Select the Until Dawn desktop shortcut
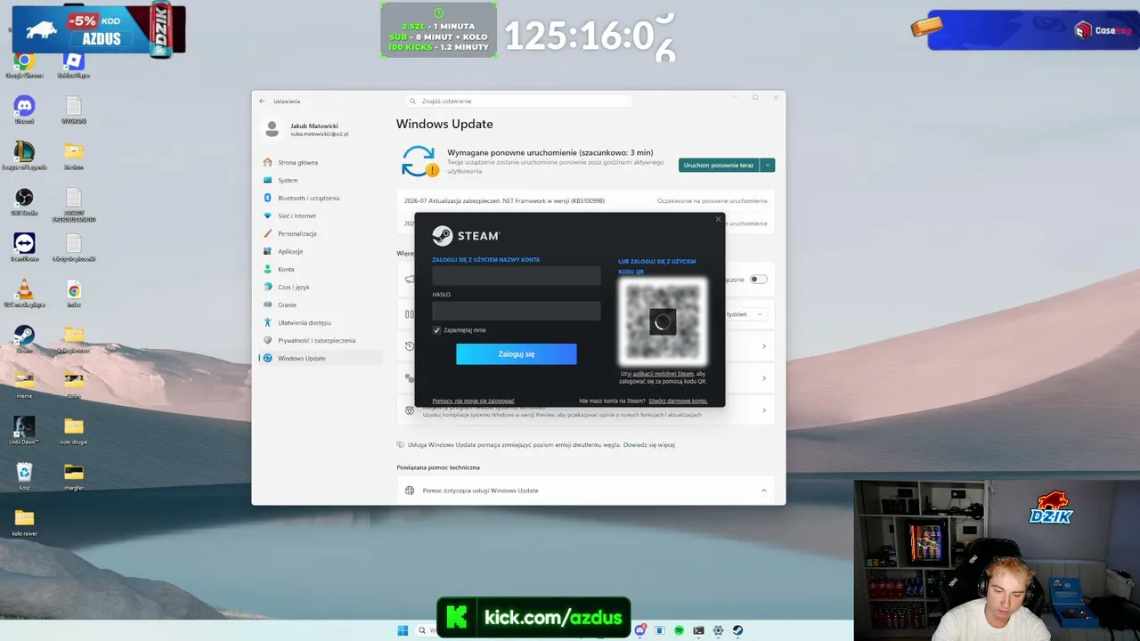 click(x=24, y=430)
